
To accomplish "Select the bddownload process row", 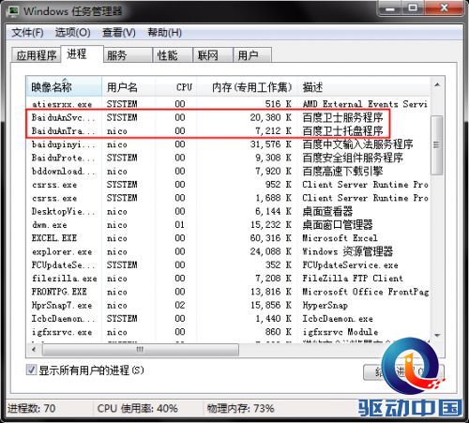I will pyautogui.click(x=228, y=171).
